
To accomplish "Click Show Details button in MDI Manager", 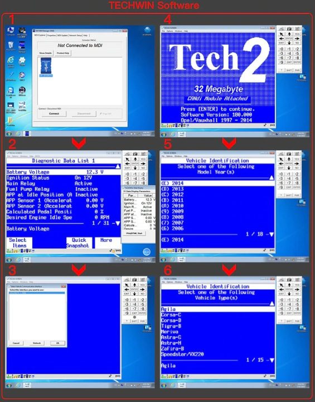I will point(45,53).
